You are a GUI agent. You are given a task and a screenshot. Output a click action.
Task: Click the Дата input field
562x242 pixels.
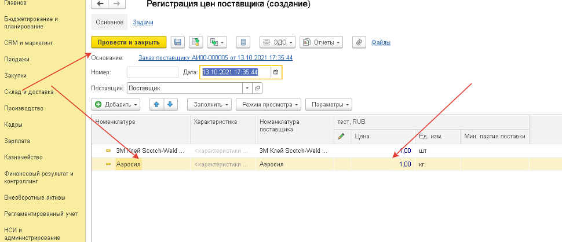click(x=235, y=72)
